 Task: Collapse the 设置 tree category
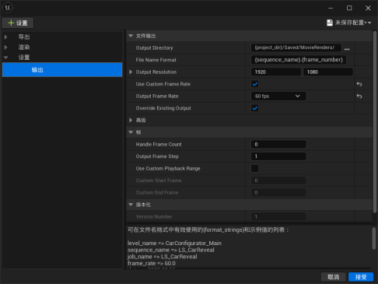pyautogui.click(x=6, y=58)
